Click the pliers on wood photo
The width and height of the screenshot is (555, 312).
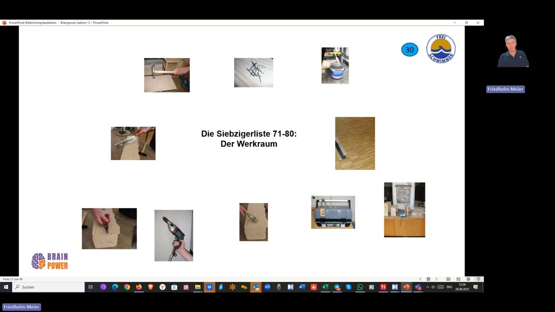109,228
